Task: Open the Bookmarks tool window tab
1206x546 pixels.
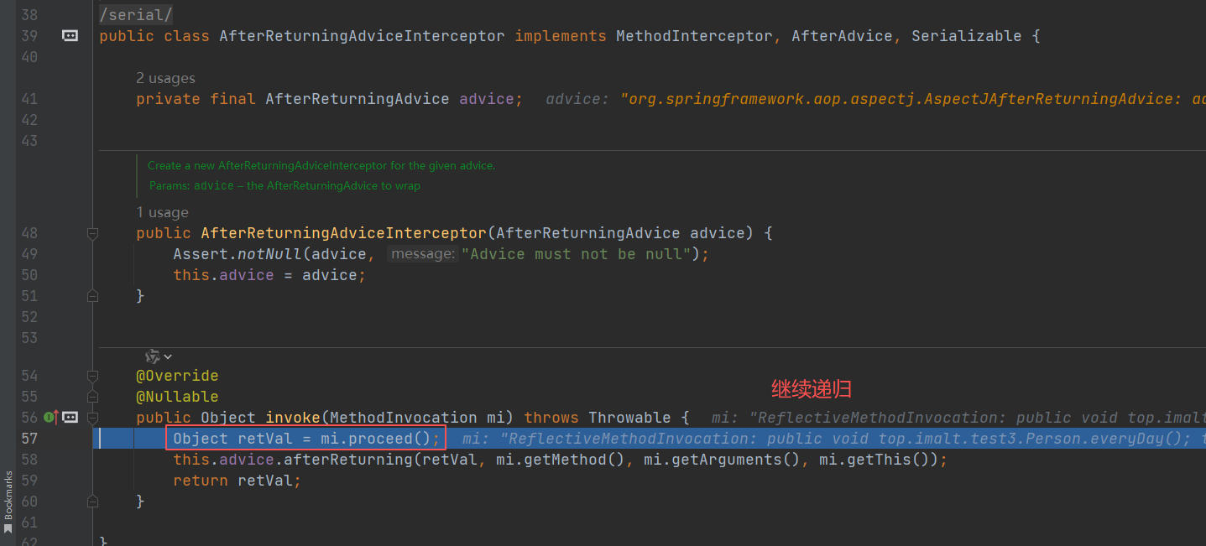Action: [8, 497]
